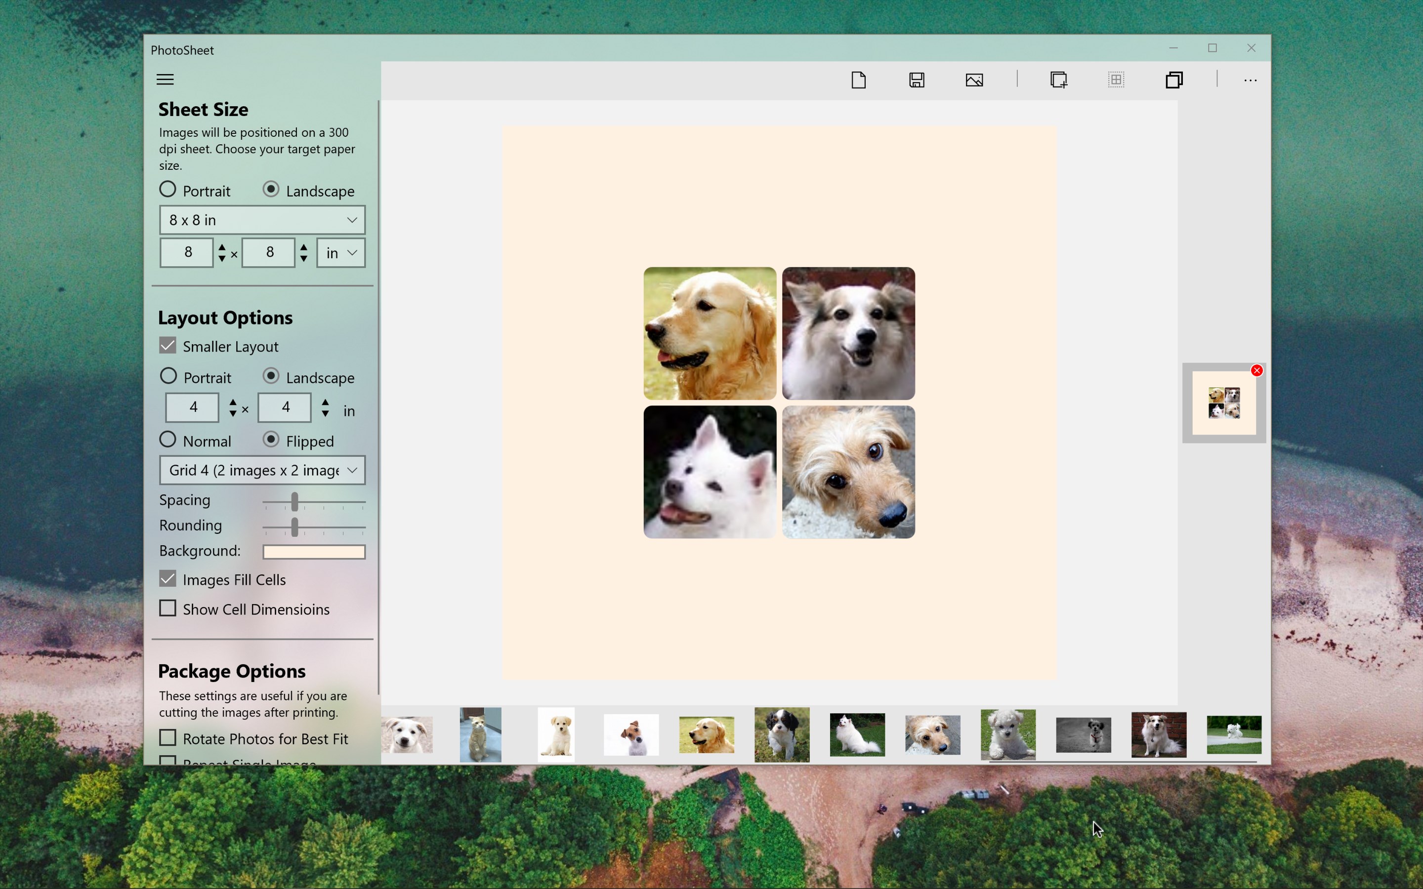
Task: Enable Rotate Photos for Best Fit
Action: (x=167, y=738)
